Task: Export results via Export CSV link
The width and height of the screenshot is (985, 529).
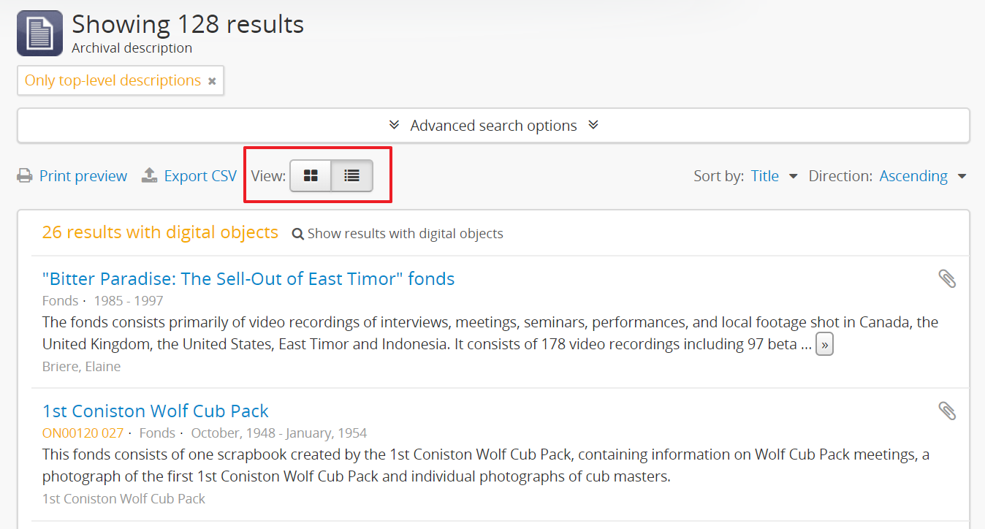Action: click(200, 176)
